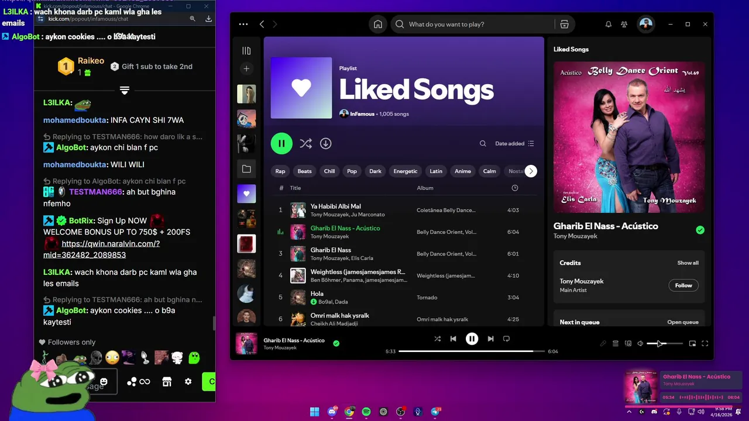Screen dimensions: 749x421
Task: Toggle shuffle in the bottom player bar
Action: 438,339
